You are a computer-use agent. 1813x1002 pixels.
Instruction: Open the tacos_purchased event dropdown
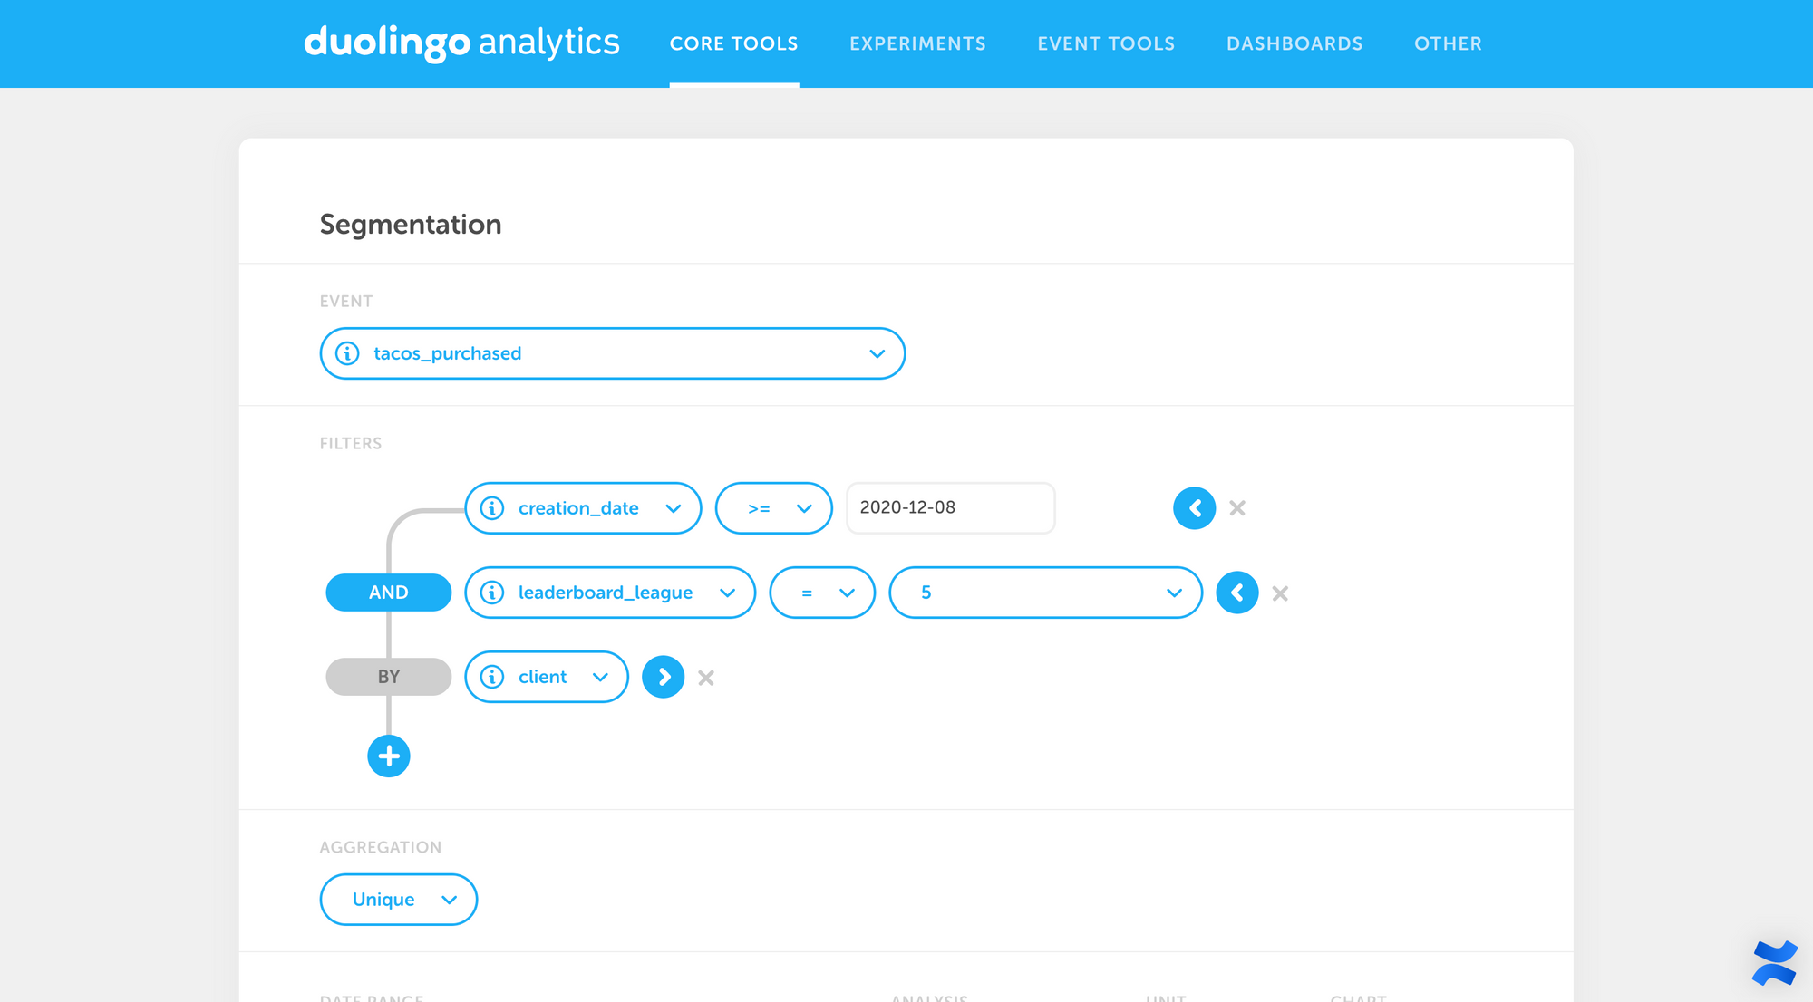click(x=876, y=353)
